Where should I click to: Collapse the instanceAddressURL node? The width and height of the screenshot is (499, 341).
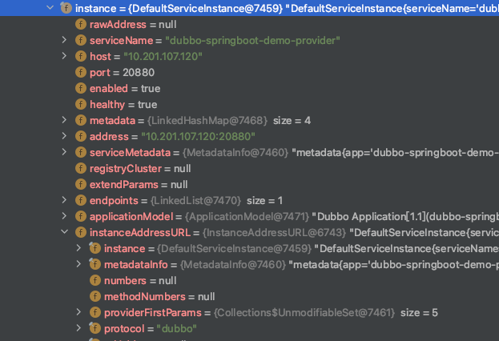(x=65, y=231)
